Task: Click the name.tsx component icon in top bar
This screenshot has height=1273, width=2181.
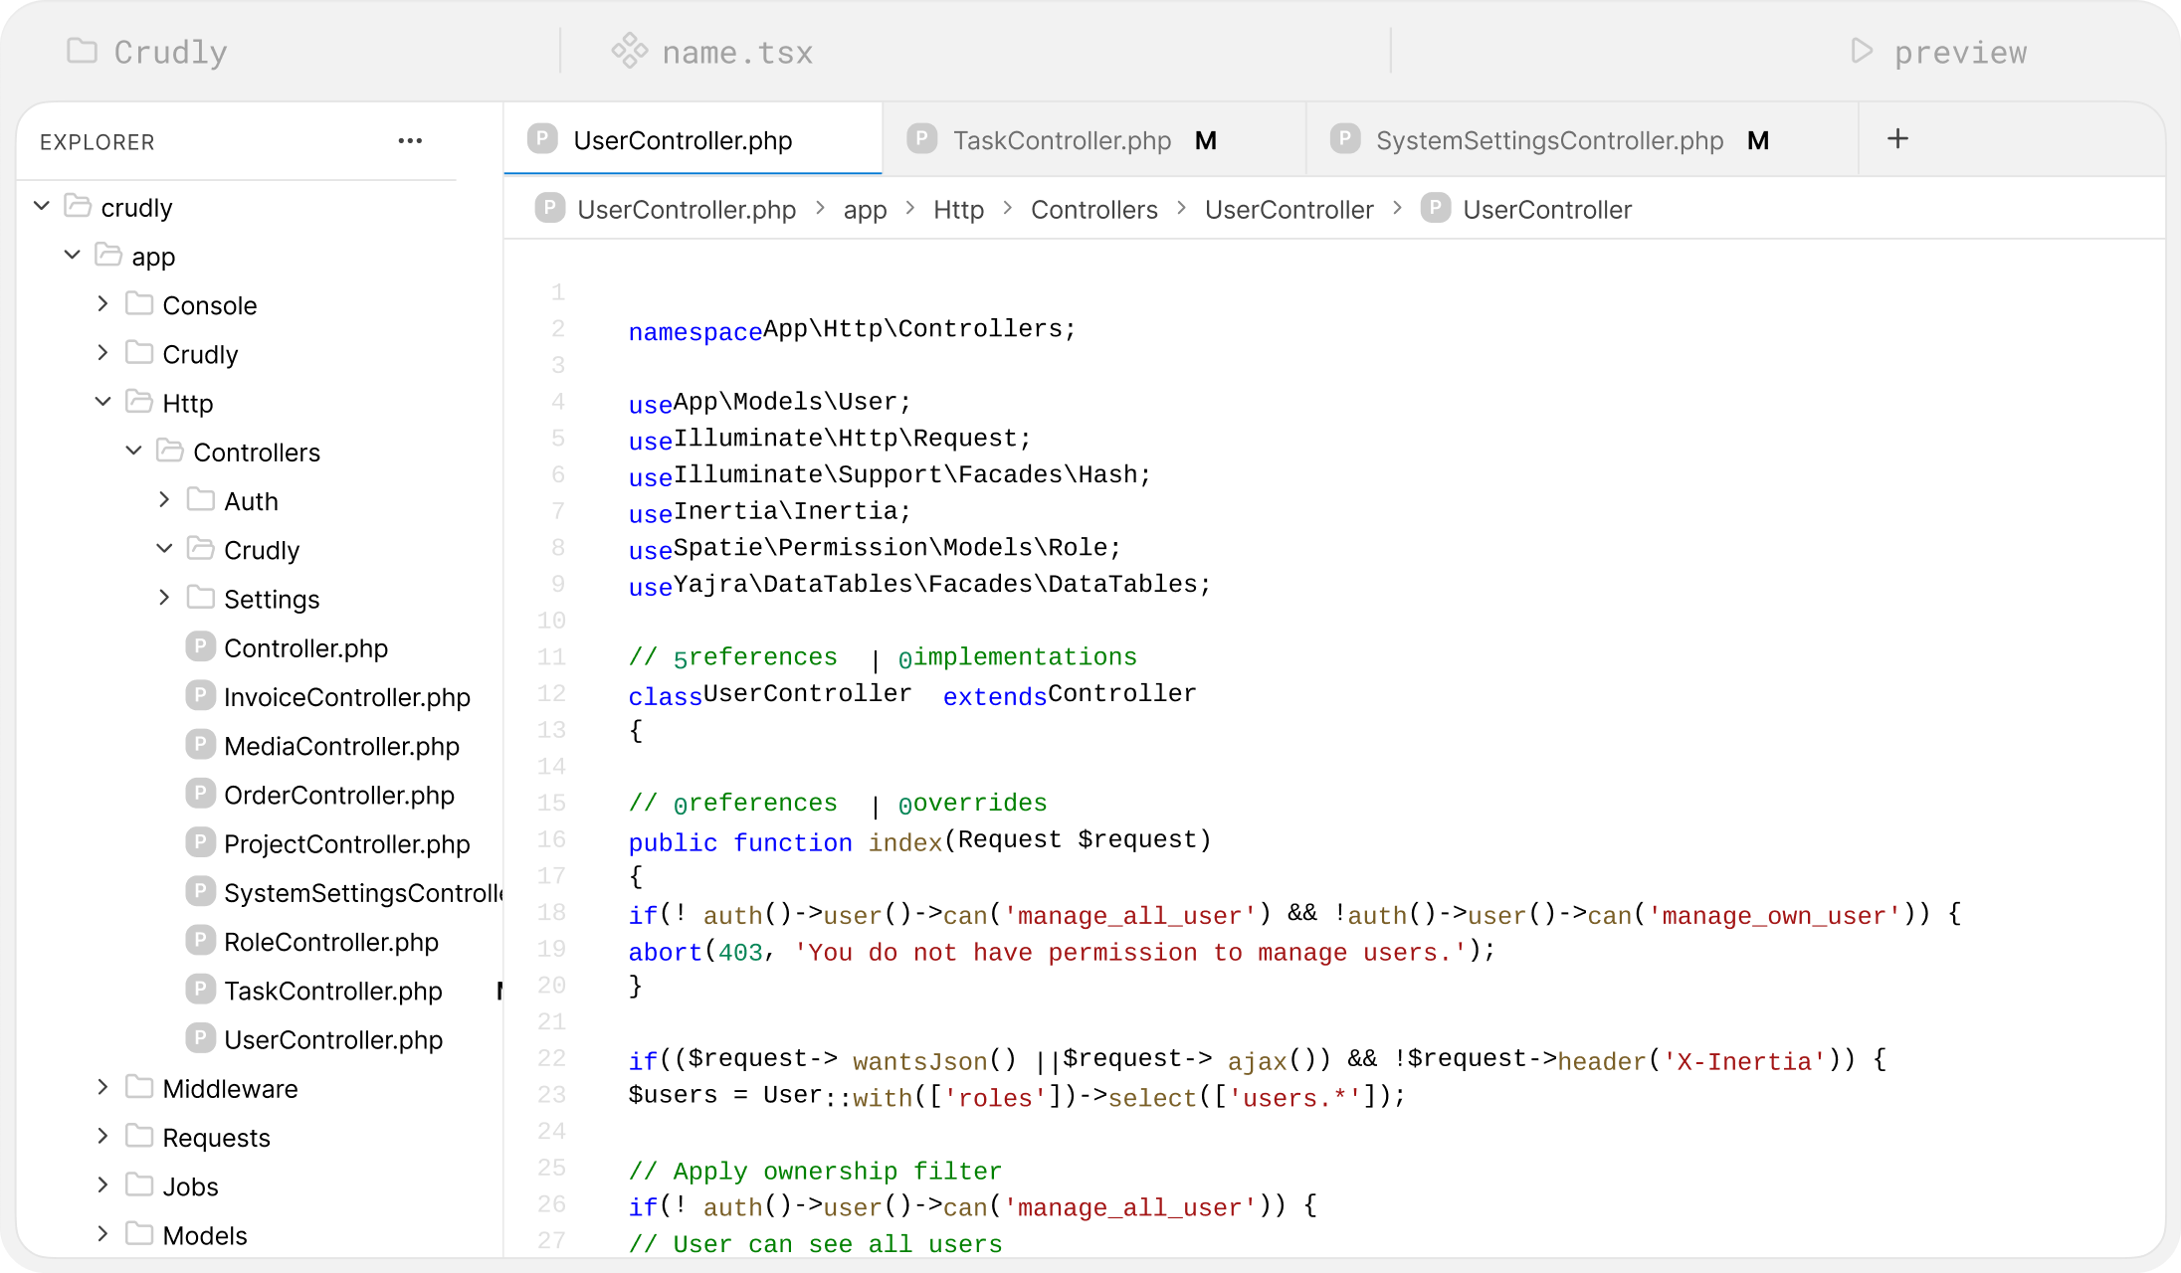Action: click(x=629, y=51)
